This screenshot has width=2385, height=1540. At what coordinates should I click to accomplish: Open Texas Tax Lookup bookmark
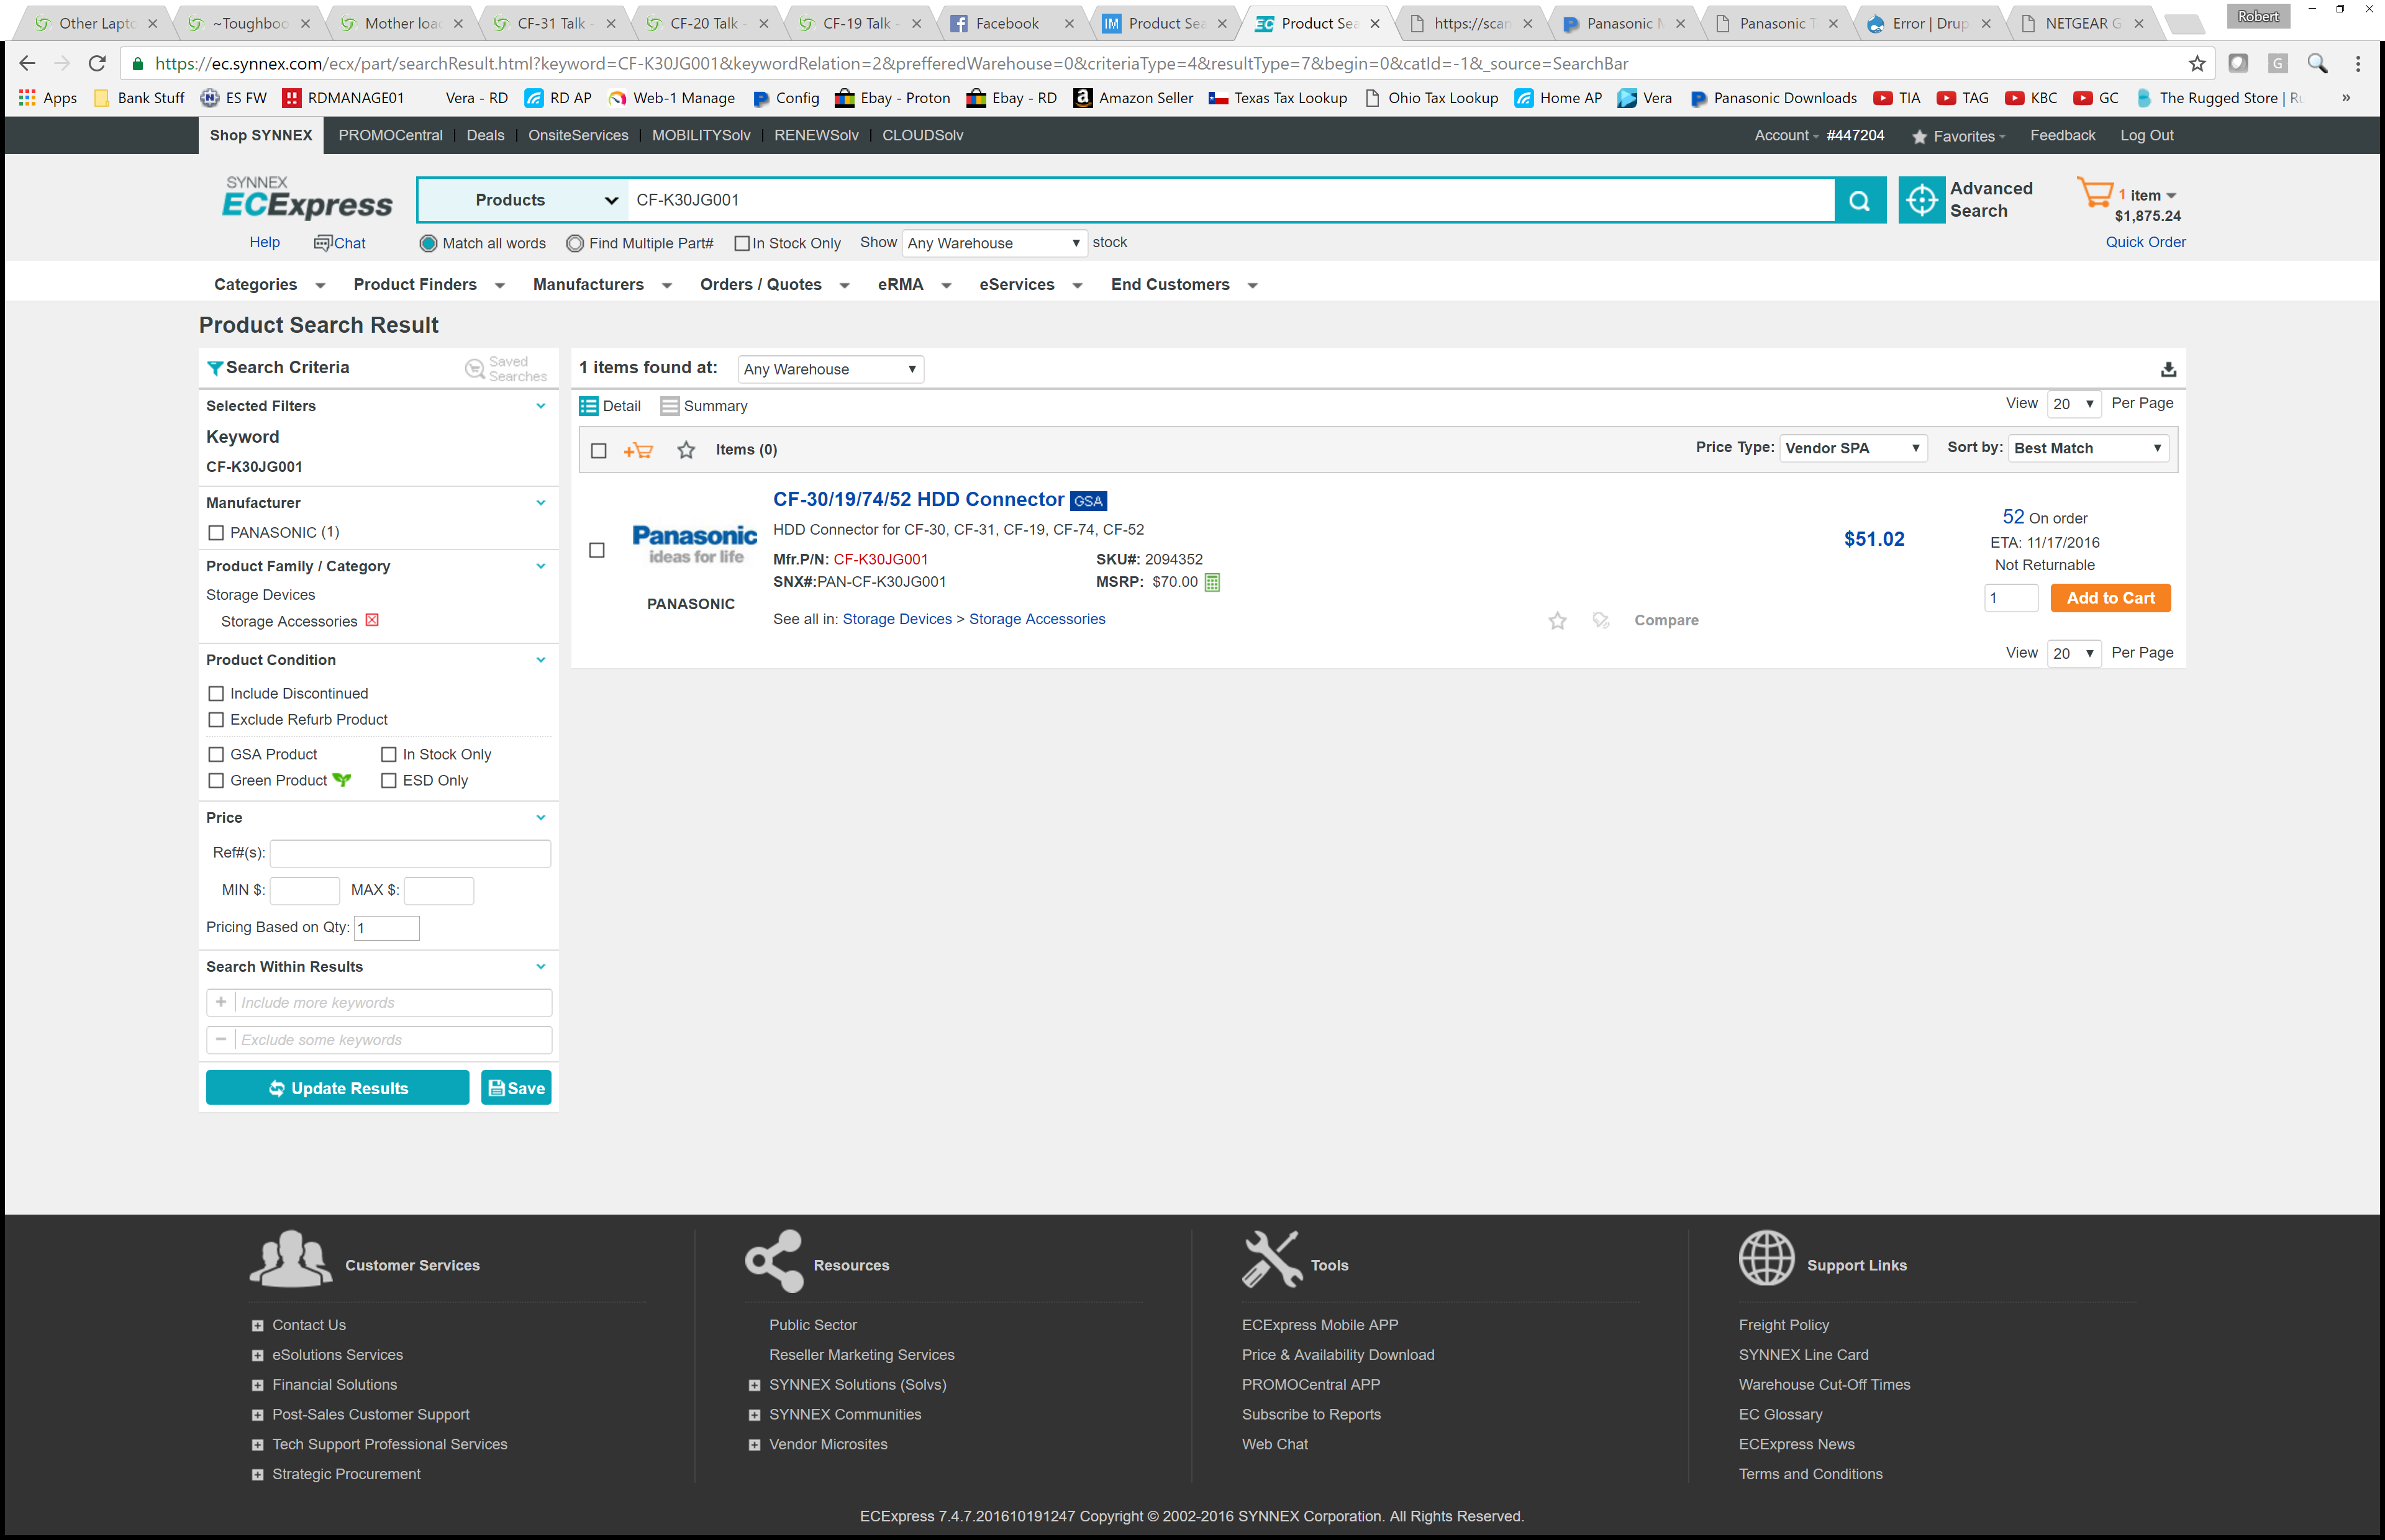1278,98
